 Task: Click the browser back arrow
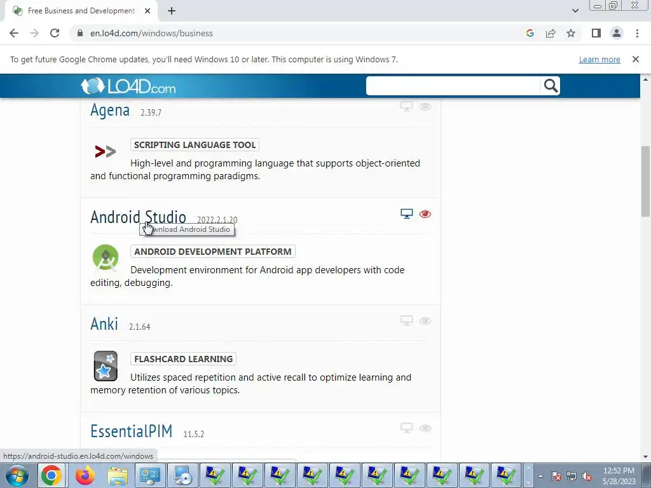click(14, 33)
